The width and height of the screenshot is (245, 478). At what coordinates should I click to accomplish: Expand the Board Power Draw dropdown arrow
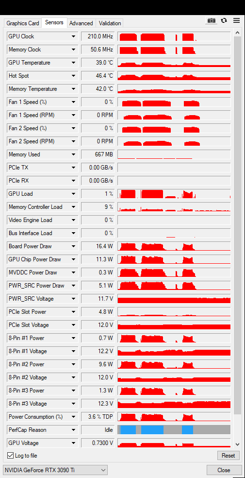tap(73, 246)
